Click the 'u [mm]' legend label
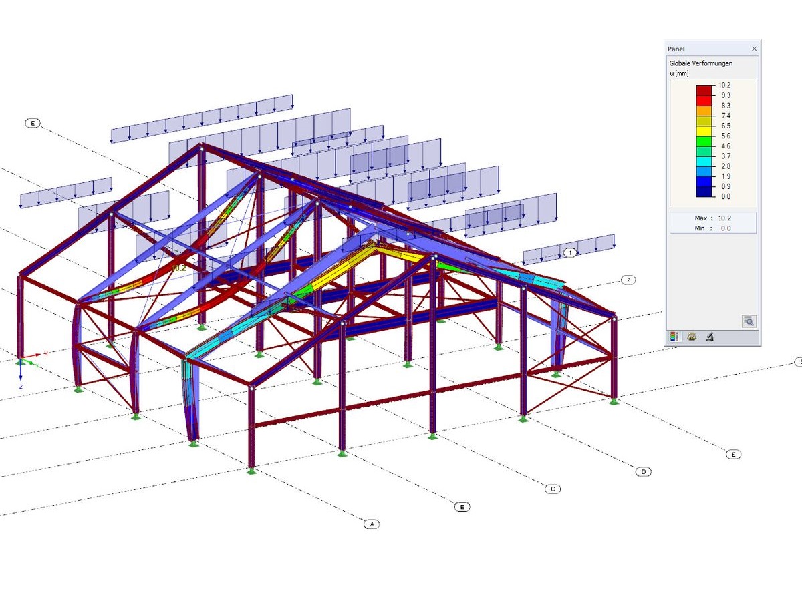This screenshot has height=601, width=802. 678,73
